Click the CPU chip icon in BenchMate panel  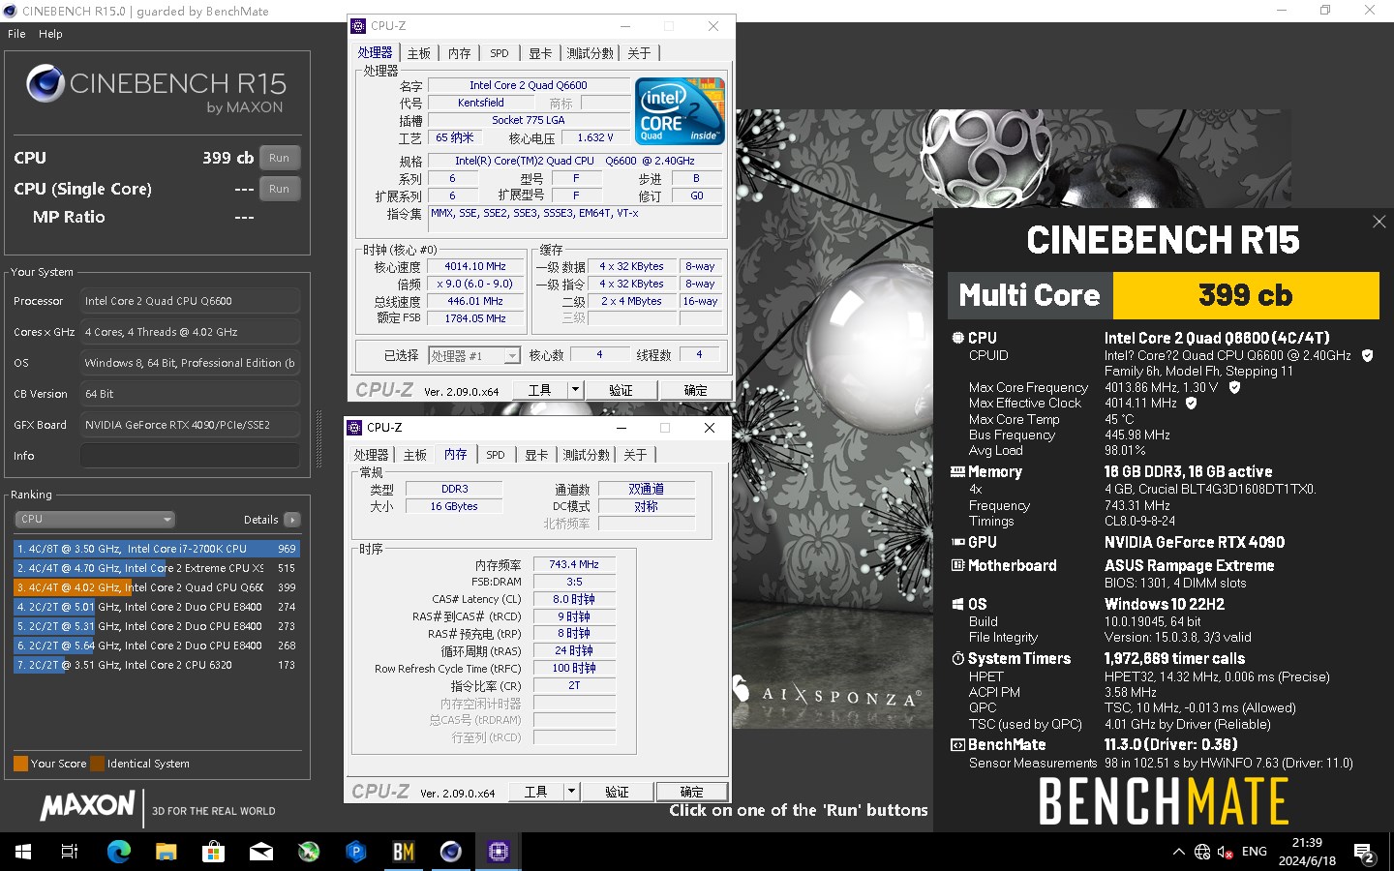(x=957, y=338)
